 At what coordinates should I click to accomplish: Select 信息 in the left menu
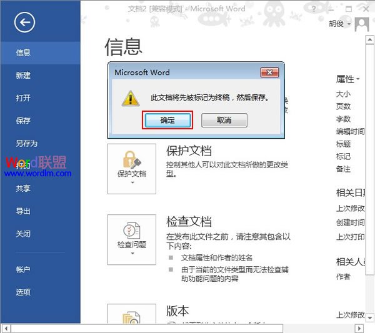pyautogui.click(x=40, y=53)
